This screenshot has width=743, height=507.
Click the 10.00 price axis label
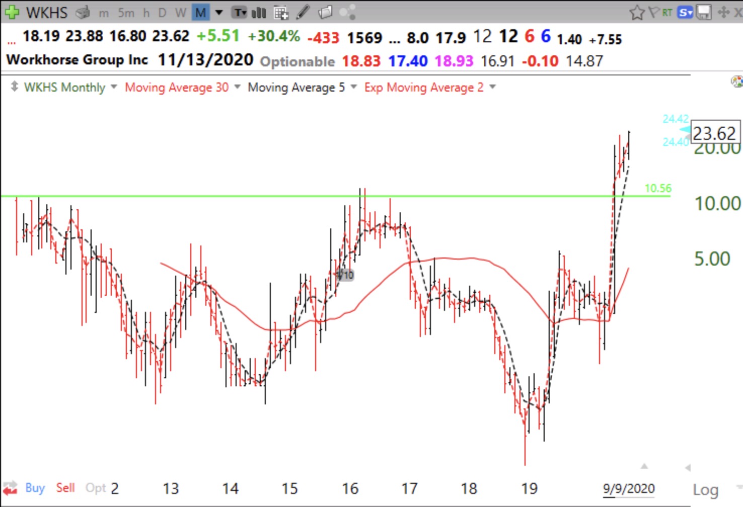[x=717, y=204]
